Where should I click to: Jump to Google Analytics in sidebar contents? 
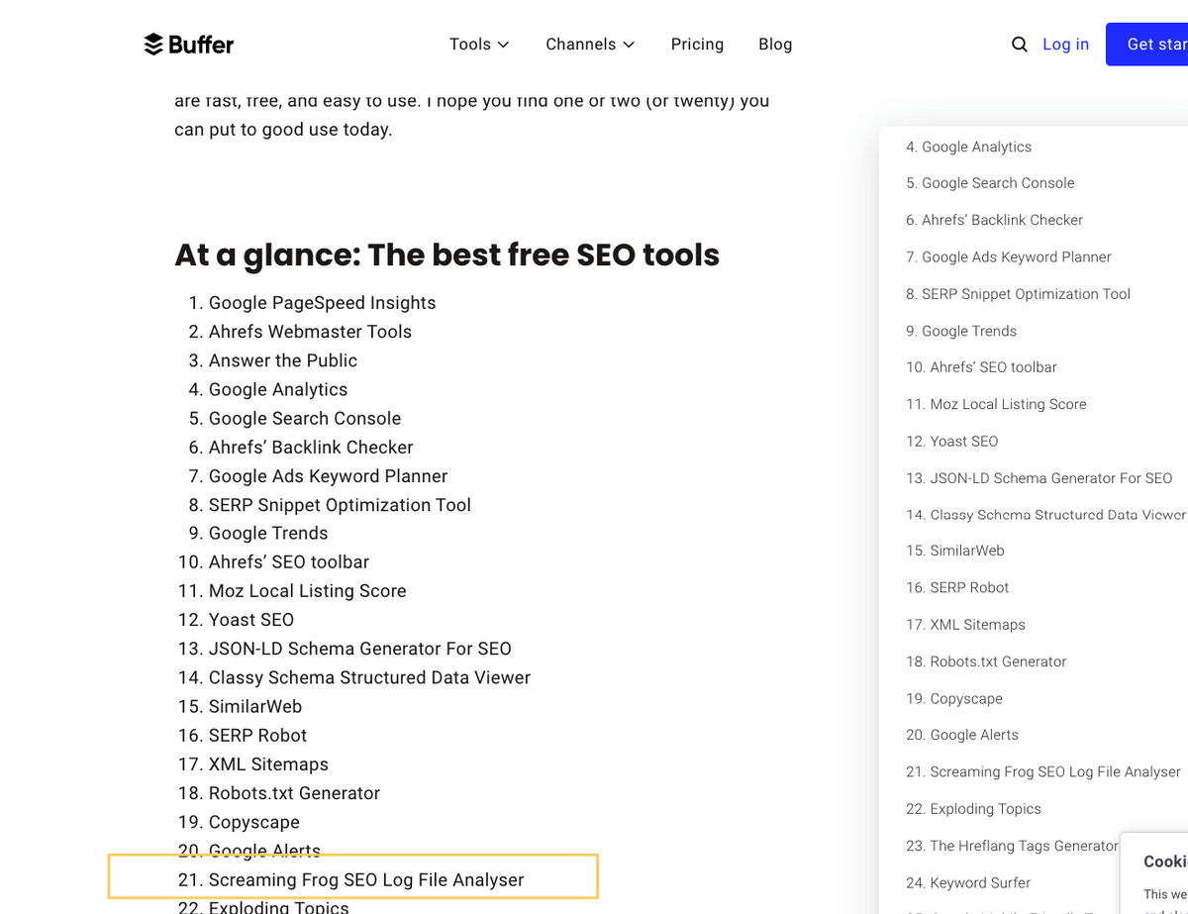[x=968, y=147]
